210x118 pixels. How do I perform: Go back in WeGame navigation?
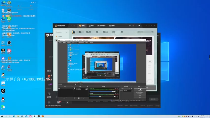tap(71, 26)
